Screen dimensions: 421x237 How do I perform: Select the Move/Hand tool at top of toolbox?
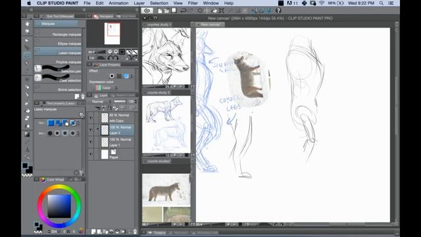pos(27,24)
